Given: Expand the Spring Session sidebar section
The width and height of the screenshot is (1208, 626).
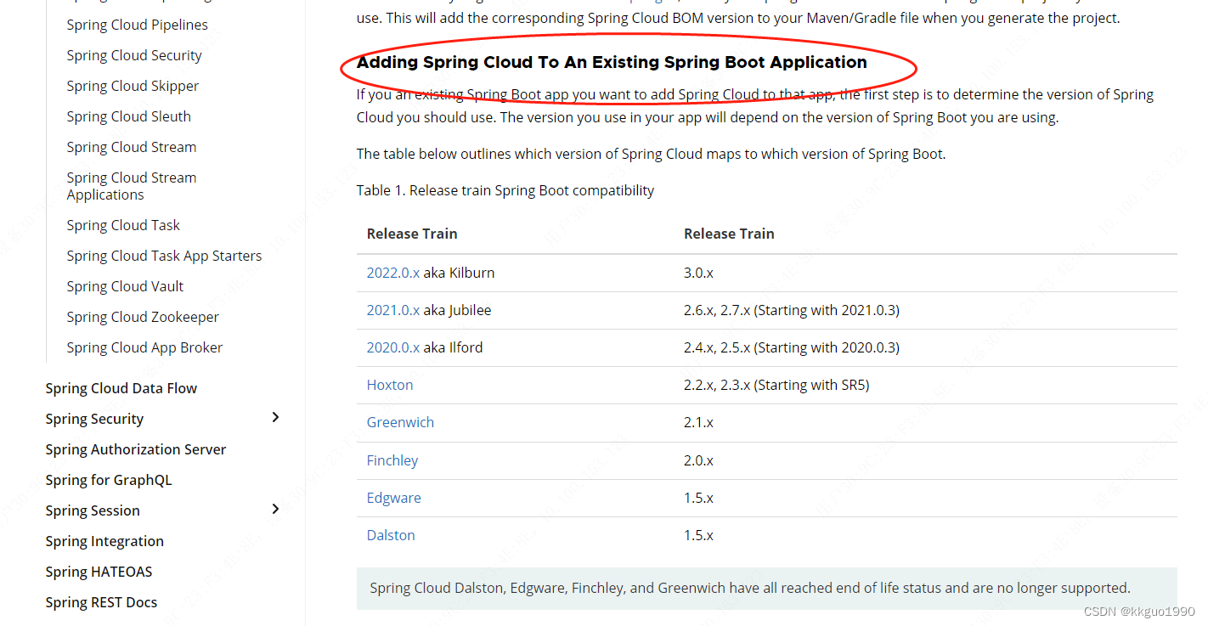Looking at the screenshot, I should pos(275,510).
